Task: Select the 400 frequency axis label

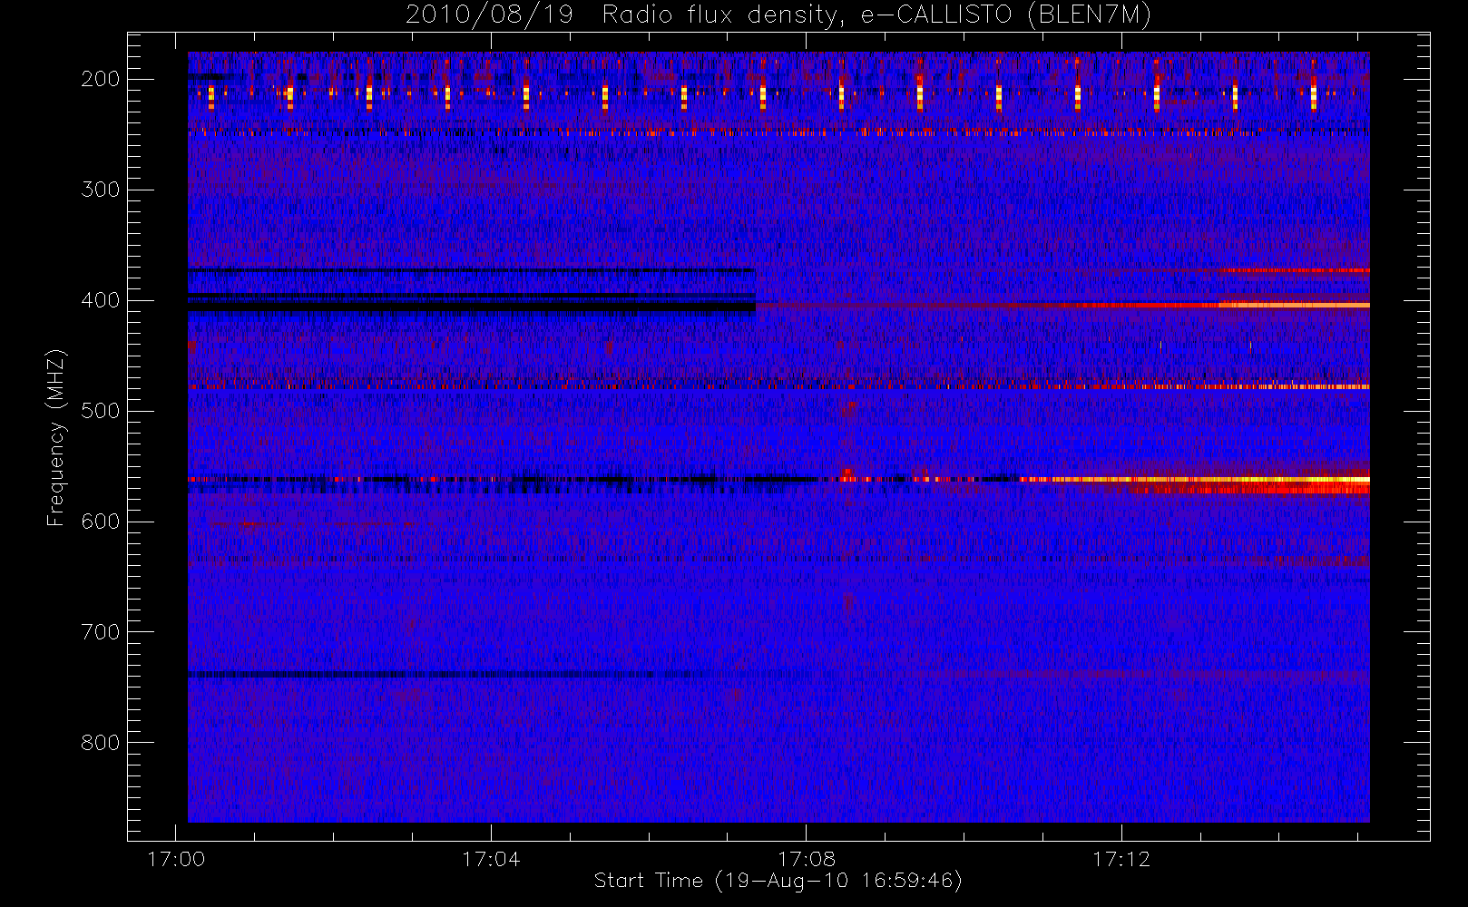Action: tap(101, 300)
